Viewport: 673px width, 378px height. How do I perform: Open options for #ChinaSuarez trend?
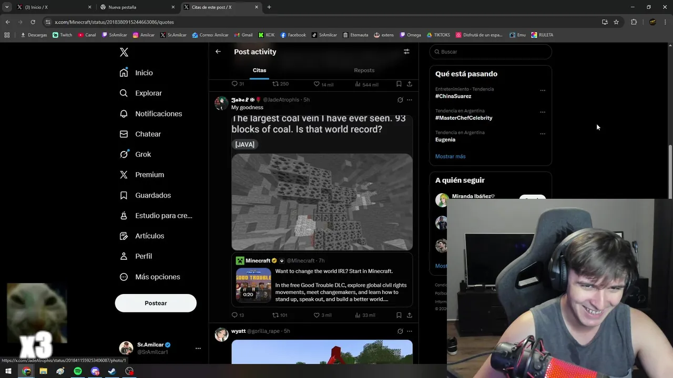click(543, 90)
